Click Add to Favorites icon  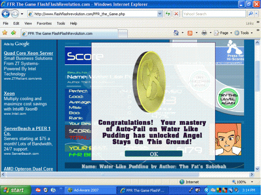(14, 33)
